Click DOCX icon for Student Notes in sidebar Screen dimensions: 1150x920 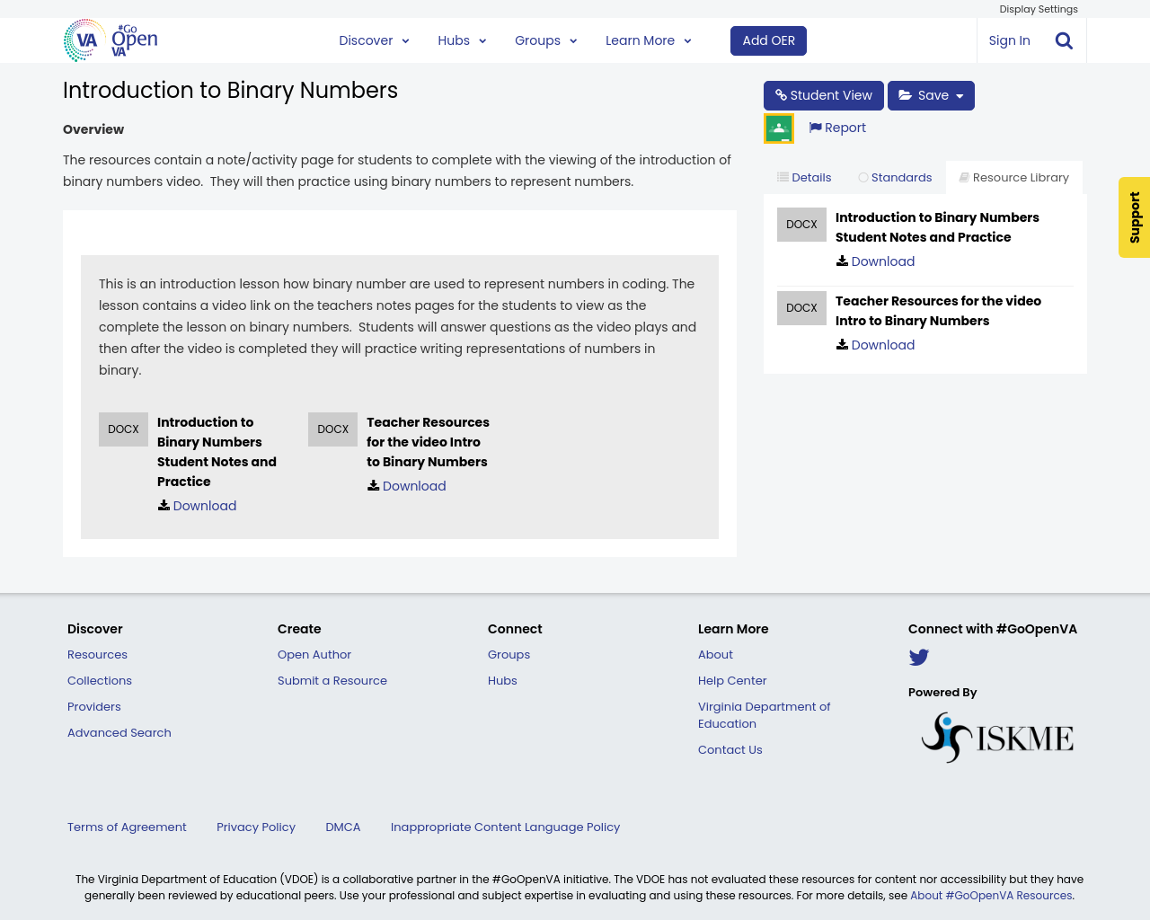pos(801,225)
